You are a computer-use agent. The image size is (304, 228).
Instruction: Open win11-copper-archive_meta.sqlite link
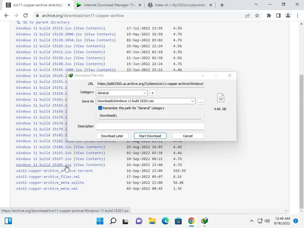50,183
